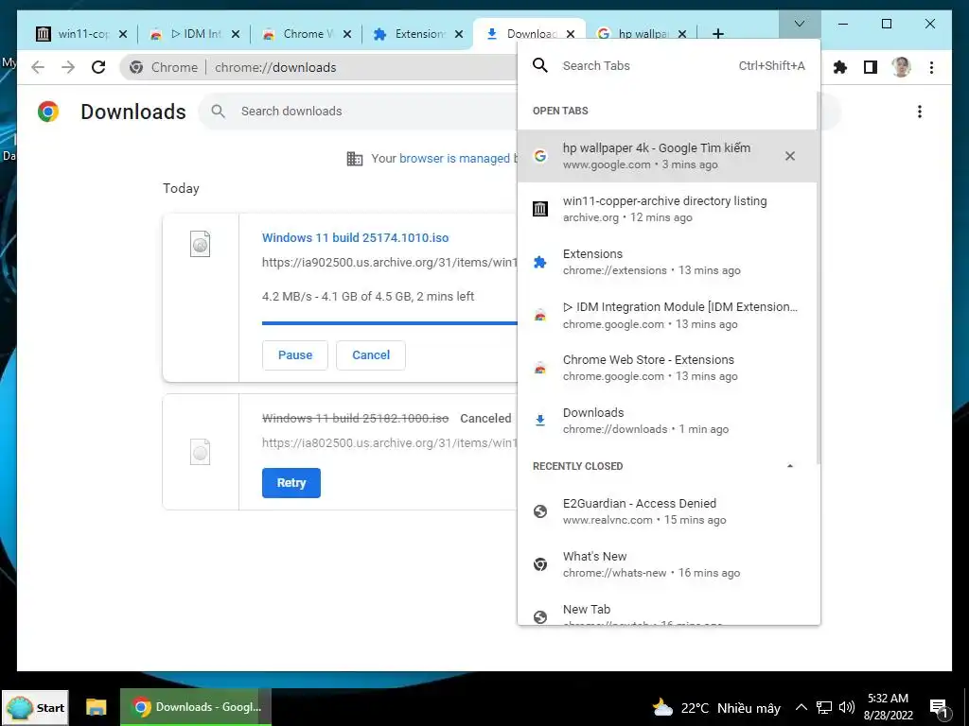Viewport: 969px width, 726px height.
Task: Open the Extensions puzzle icon in toolbar
Action: [x=840, y=67]
